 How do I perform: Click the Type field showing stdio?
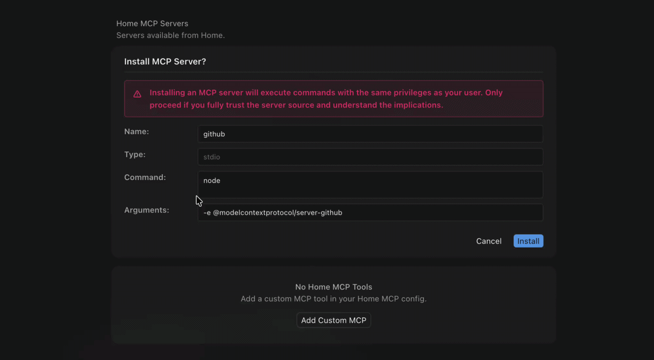tap(370, 157)
